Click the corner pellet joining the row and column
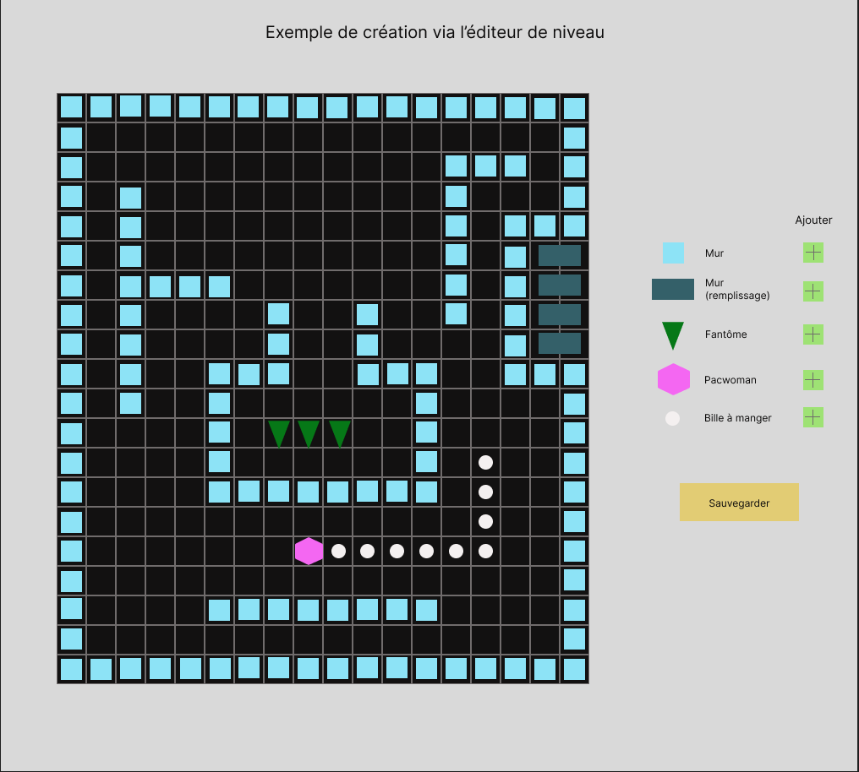 [485, 551]
